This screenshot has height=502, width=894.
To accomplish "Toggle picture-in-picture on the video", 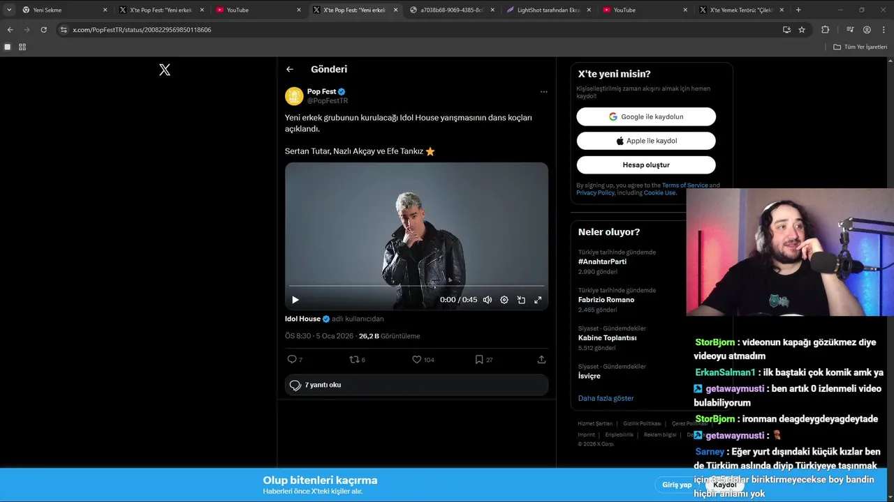I will coord(521,300).
